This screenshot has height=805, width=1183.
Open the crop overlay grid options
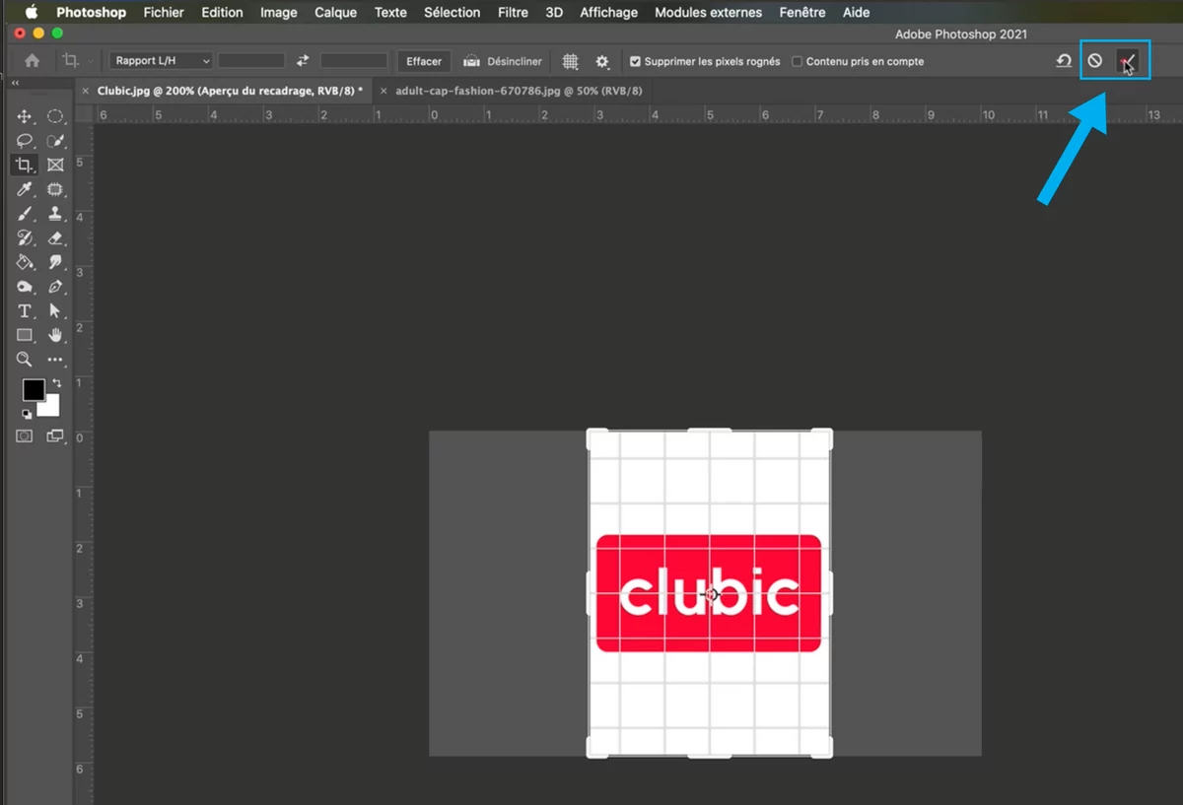570,61
